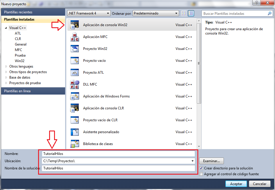275x190 pixels.
Task: Uncheck Crear directorio para la solución
Action: [201, 168]
